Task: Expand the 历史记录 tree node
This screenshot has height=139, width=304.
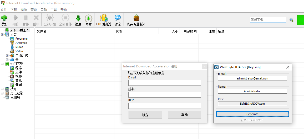Action: pyautogui.click(x=2, y=93)
